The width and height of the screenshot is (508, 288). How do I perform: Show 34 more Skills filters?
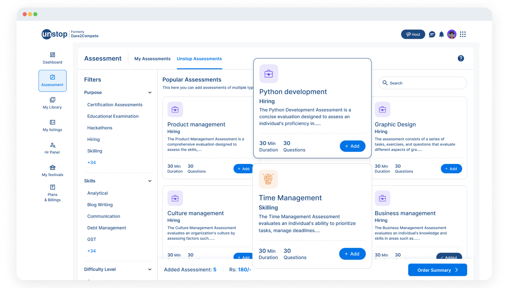click(x=92, y=251)
